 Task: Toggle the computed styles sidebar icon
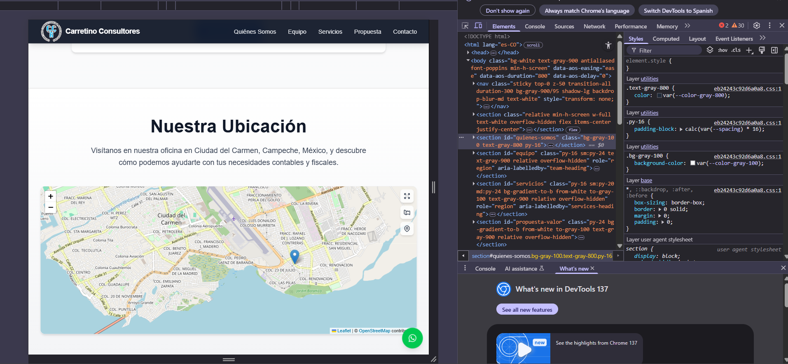[x=774, y=50]
